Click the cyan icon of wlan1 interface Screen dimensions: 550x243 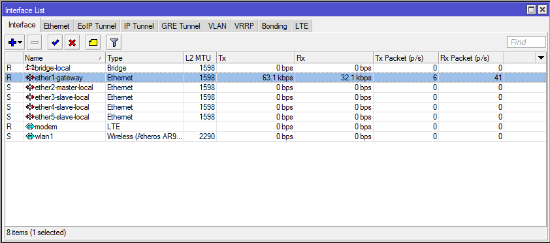[x=30, y=137]
